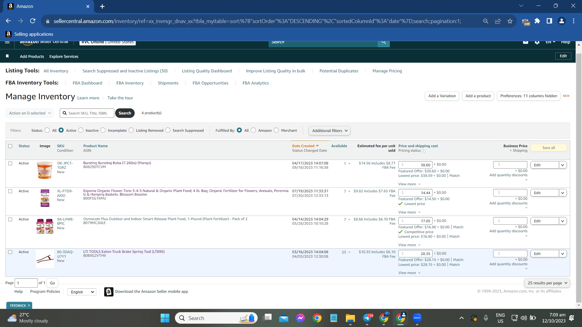Viewport: 582px width, 327px height.
Task: Click Match next to Lowest price $38.59
Action: pos(454,176)
